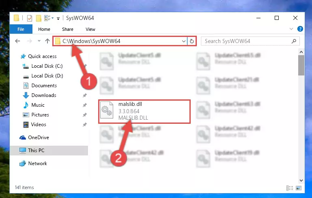
Task: Click the scroll down arrow in file list
Action: (301, 180)
